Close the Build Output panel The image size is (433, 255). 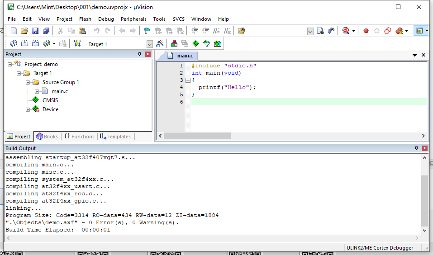tap(425, 148)
